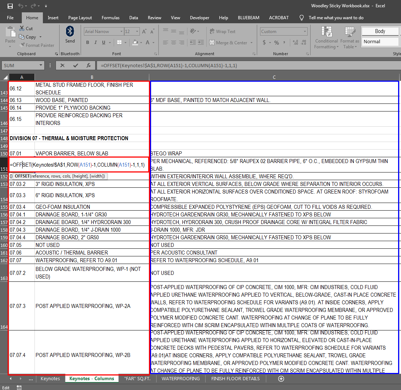Click the Name Box showing SUM
401x390 pixels.
(23, 65)
